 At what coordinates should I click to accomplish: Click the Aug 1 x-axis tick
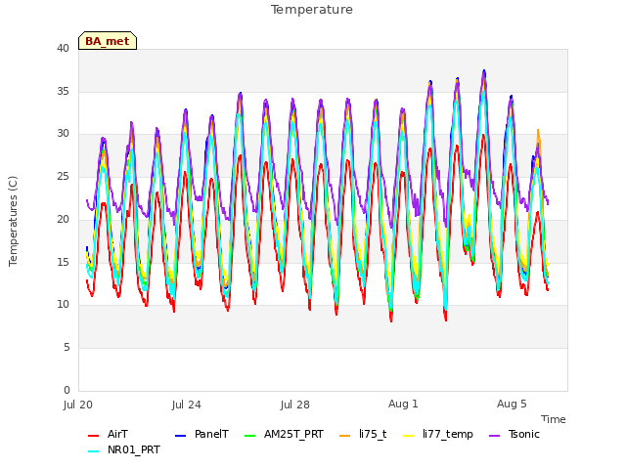pos(403,404)
